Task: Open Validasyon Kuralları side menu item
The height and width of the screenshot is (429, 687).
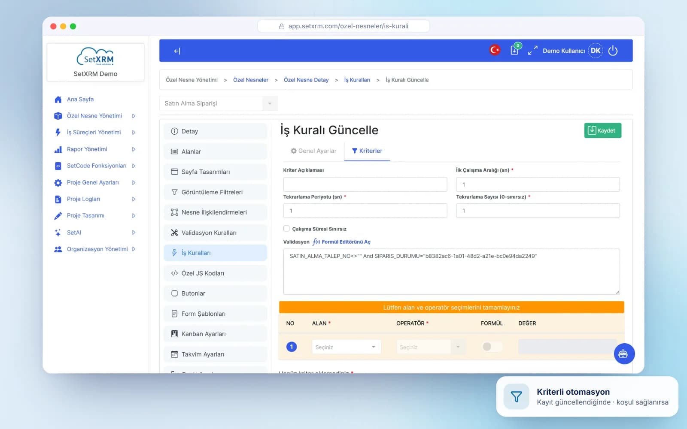Action: click(x=215, y=233)
